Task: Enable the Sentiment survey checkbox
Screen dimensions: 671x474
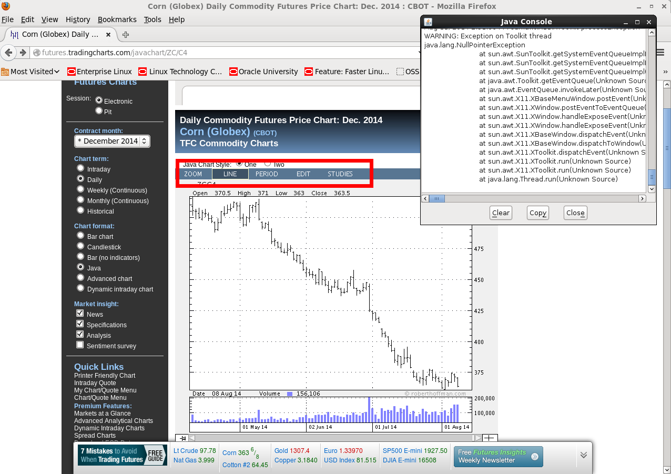Action: point(80,345)
